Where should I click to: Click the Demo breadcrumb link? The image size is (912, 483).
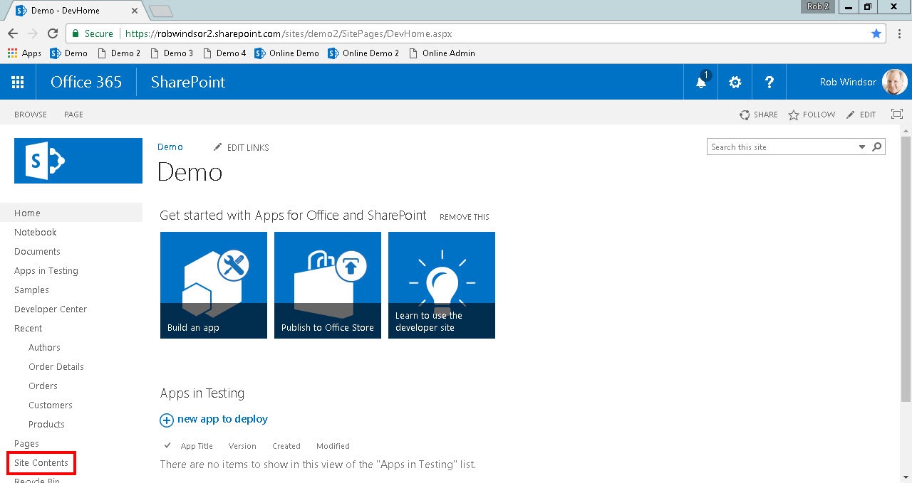pyautogui.click(x=170, y=147)
